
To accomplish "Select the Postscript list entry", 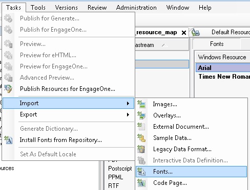I will (120, 169).
